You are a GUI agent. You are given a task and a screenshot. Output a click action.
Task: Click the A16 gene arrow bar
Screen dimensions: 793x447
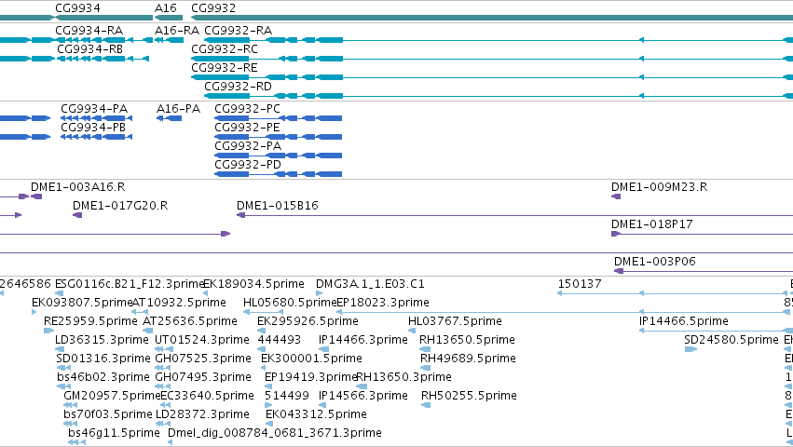pos(169,18)
